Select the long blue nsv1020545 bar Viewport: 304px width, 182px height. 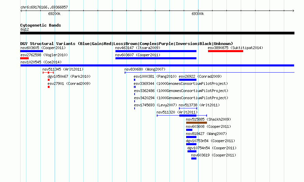[x=157, y=65]
